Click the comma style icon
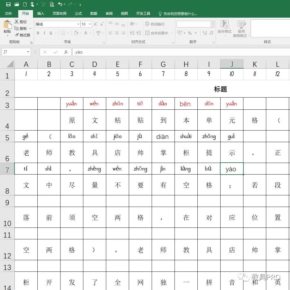 coord(196,33)
